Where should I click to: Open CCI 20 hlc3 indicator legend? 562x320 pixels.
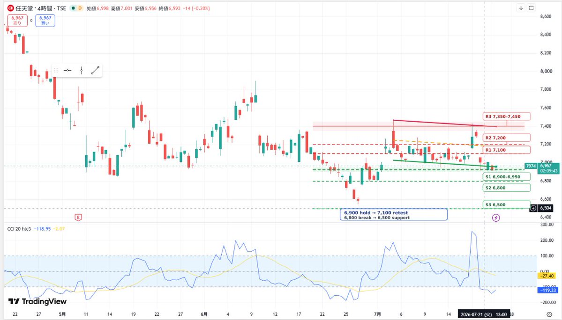[x=19, y=229]
